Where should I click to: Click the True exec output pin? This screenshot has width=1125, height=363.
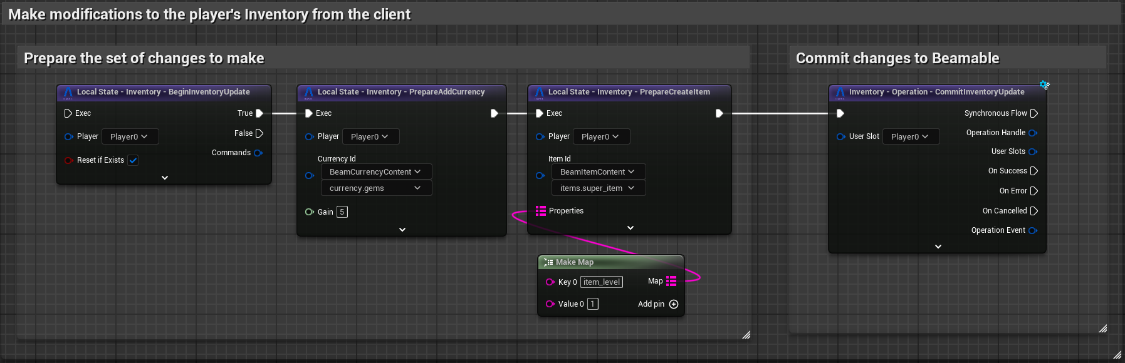click(259, 113)
